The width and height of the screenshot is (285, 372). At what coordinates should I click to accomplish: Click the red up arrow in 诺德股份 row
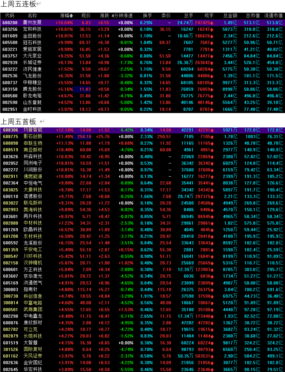212,197
